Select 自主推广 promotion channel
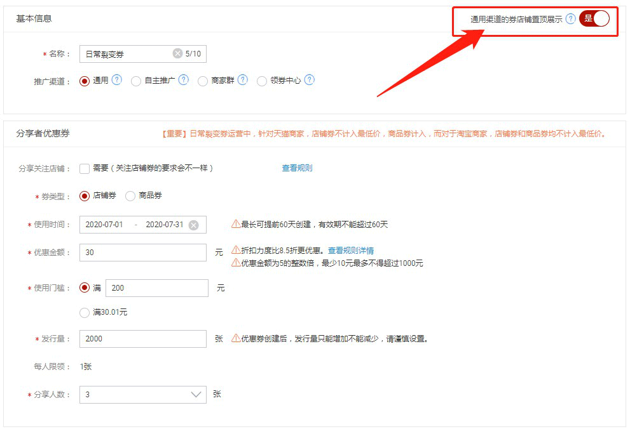Image resolution: width=630 pixels, height=429 pixels. click(x=135, y=81)
